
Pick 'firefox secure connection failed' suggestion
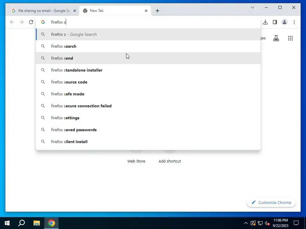point(148,106)
